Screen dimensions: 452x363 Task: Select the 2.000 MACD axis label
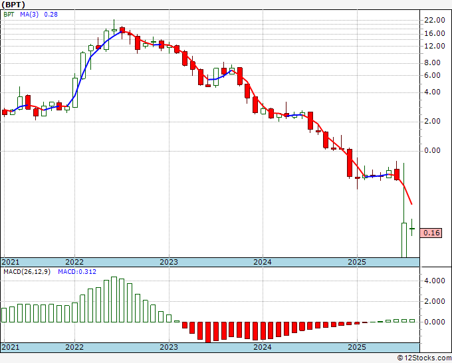click(435, 302)
